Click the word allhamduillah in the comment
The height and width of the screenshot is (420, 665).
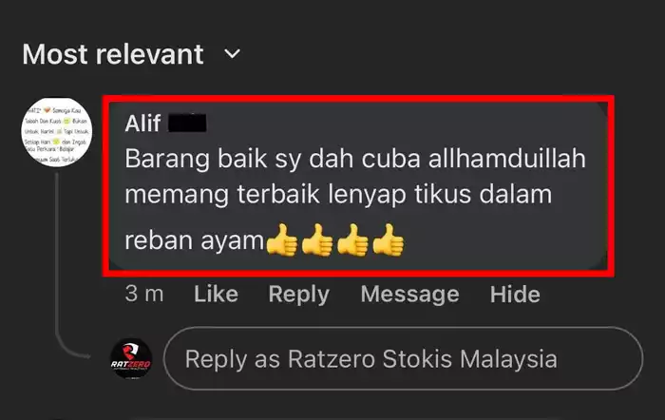pos(506,159)
